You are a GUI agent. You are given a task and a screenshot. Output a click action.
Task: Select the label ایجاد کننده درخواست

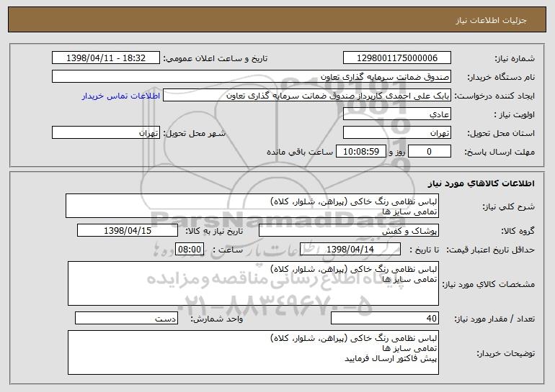(494, 96)
